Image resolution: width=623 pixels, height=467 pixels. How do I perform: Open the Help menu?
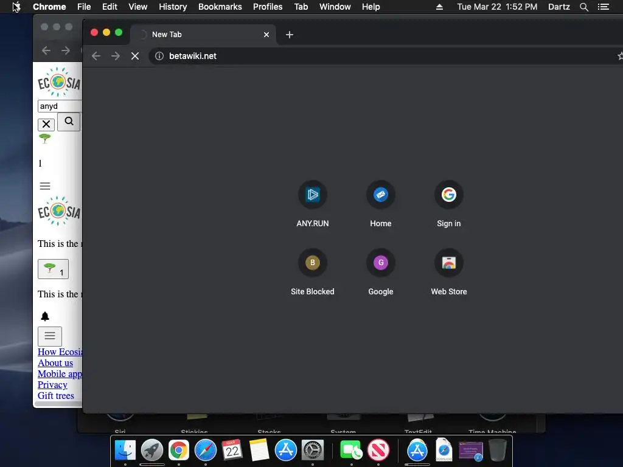click(x=371, y=7)
